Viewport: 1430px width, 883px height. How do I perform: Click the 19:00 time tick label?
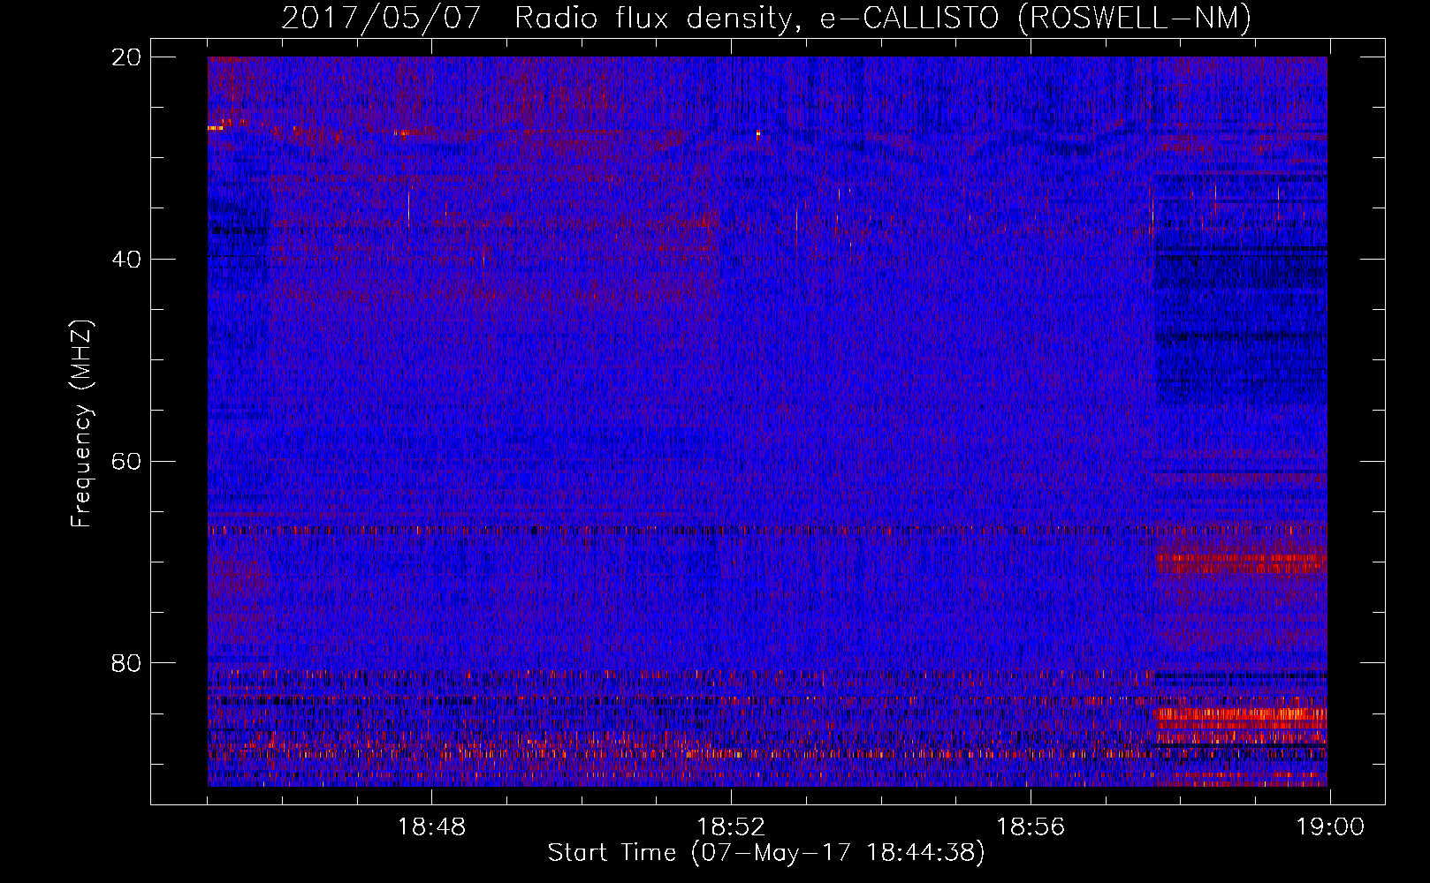pyautogui.click(x=1330, y=827)
